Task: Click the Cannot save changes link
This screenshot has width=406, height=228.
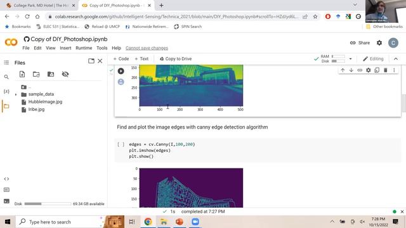Action: (x=147, y=48)
